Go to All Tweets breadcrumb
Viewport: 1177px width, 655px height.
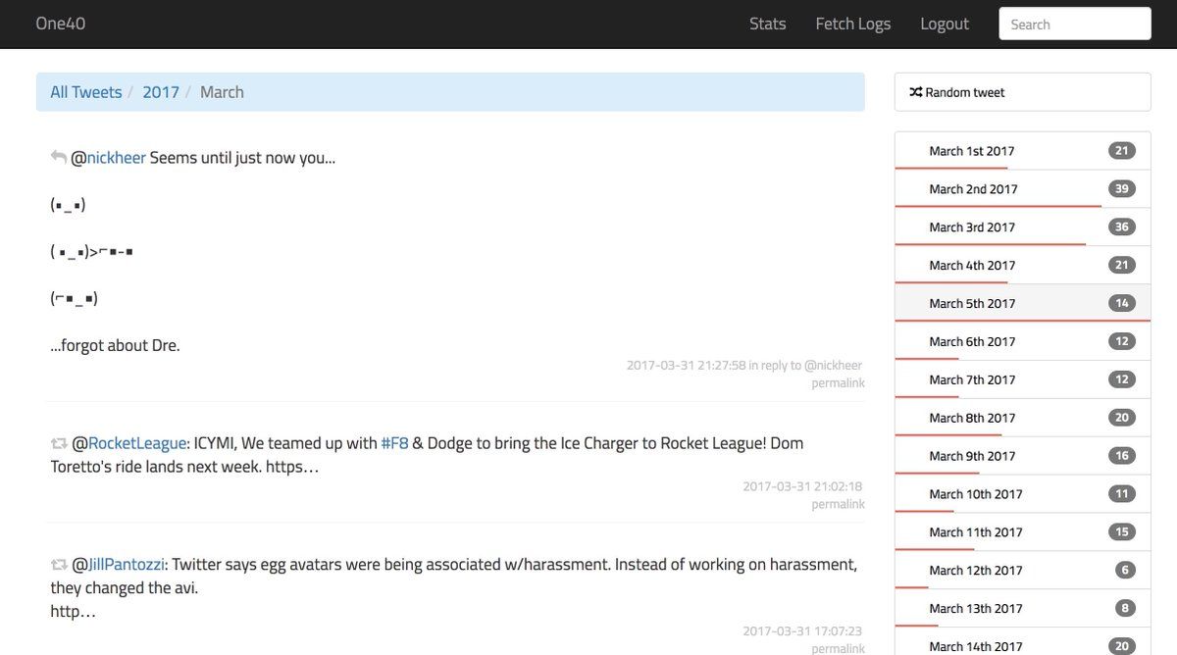click(x=86, y=92)
